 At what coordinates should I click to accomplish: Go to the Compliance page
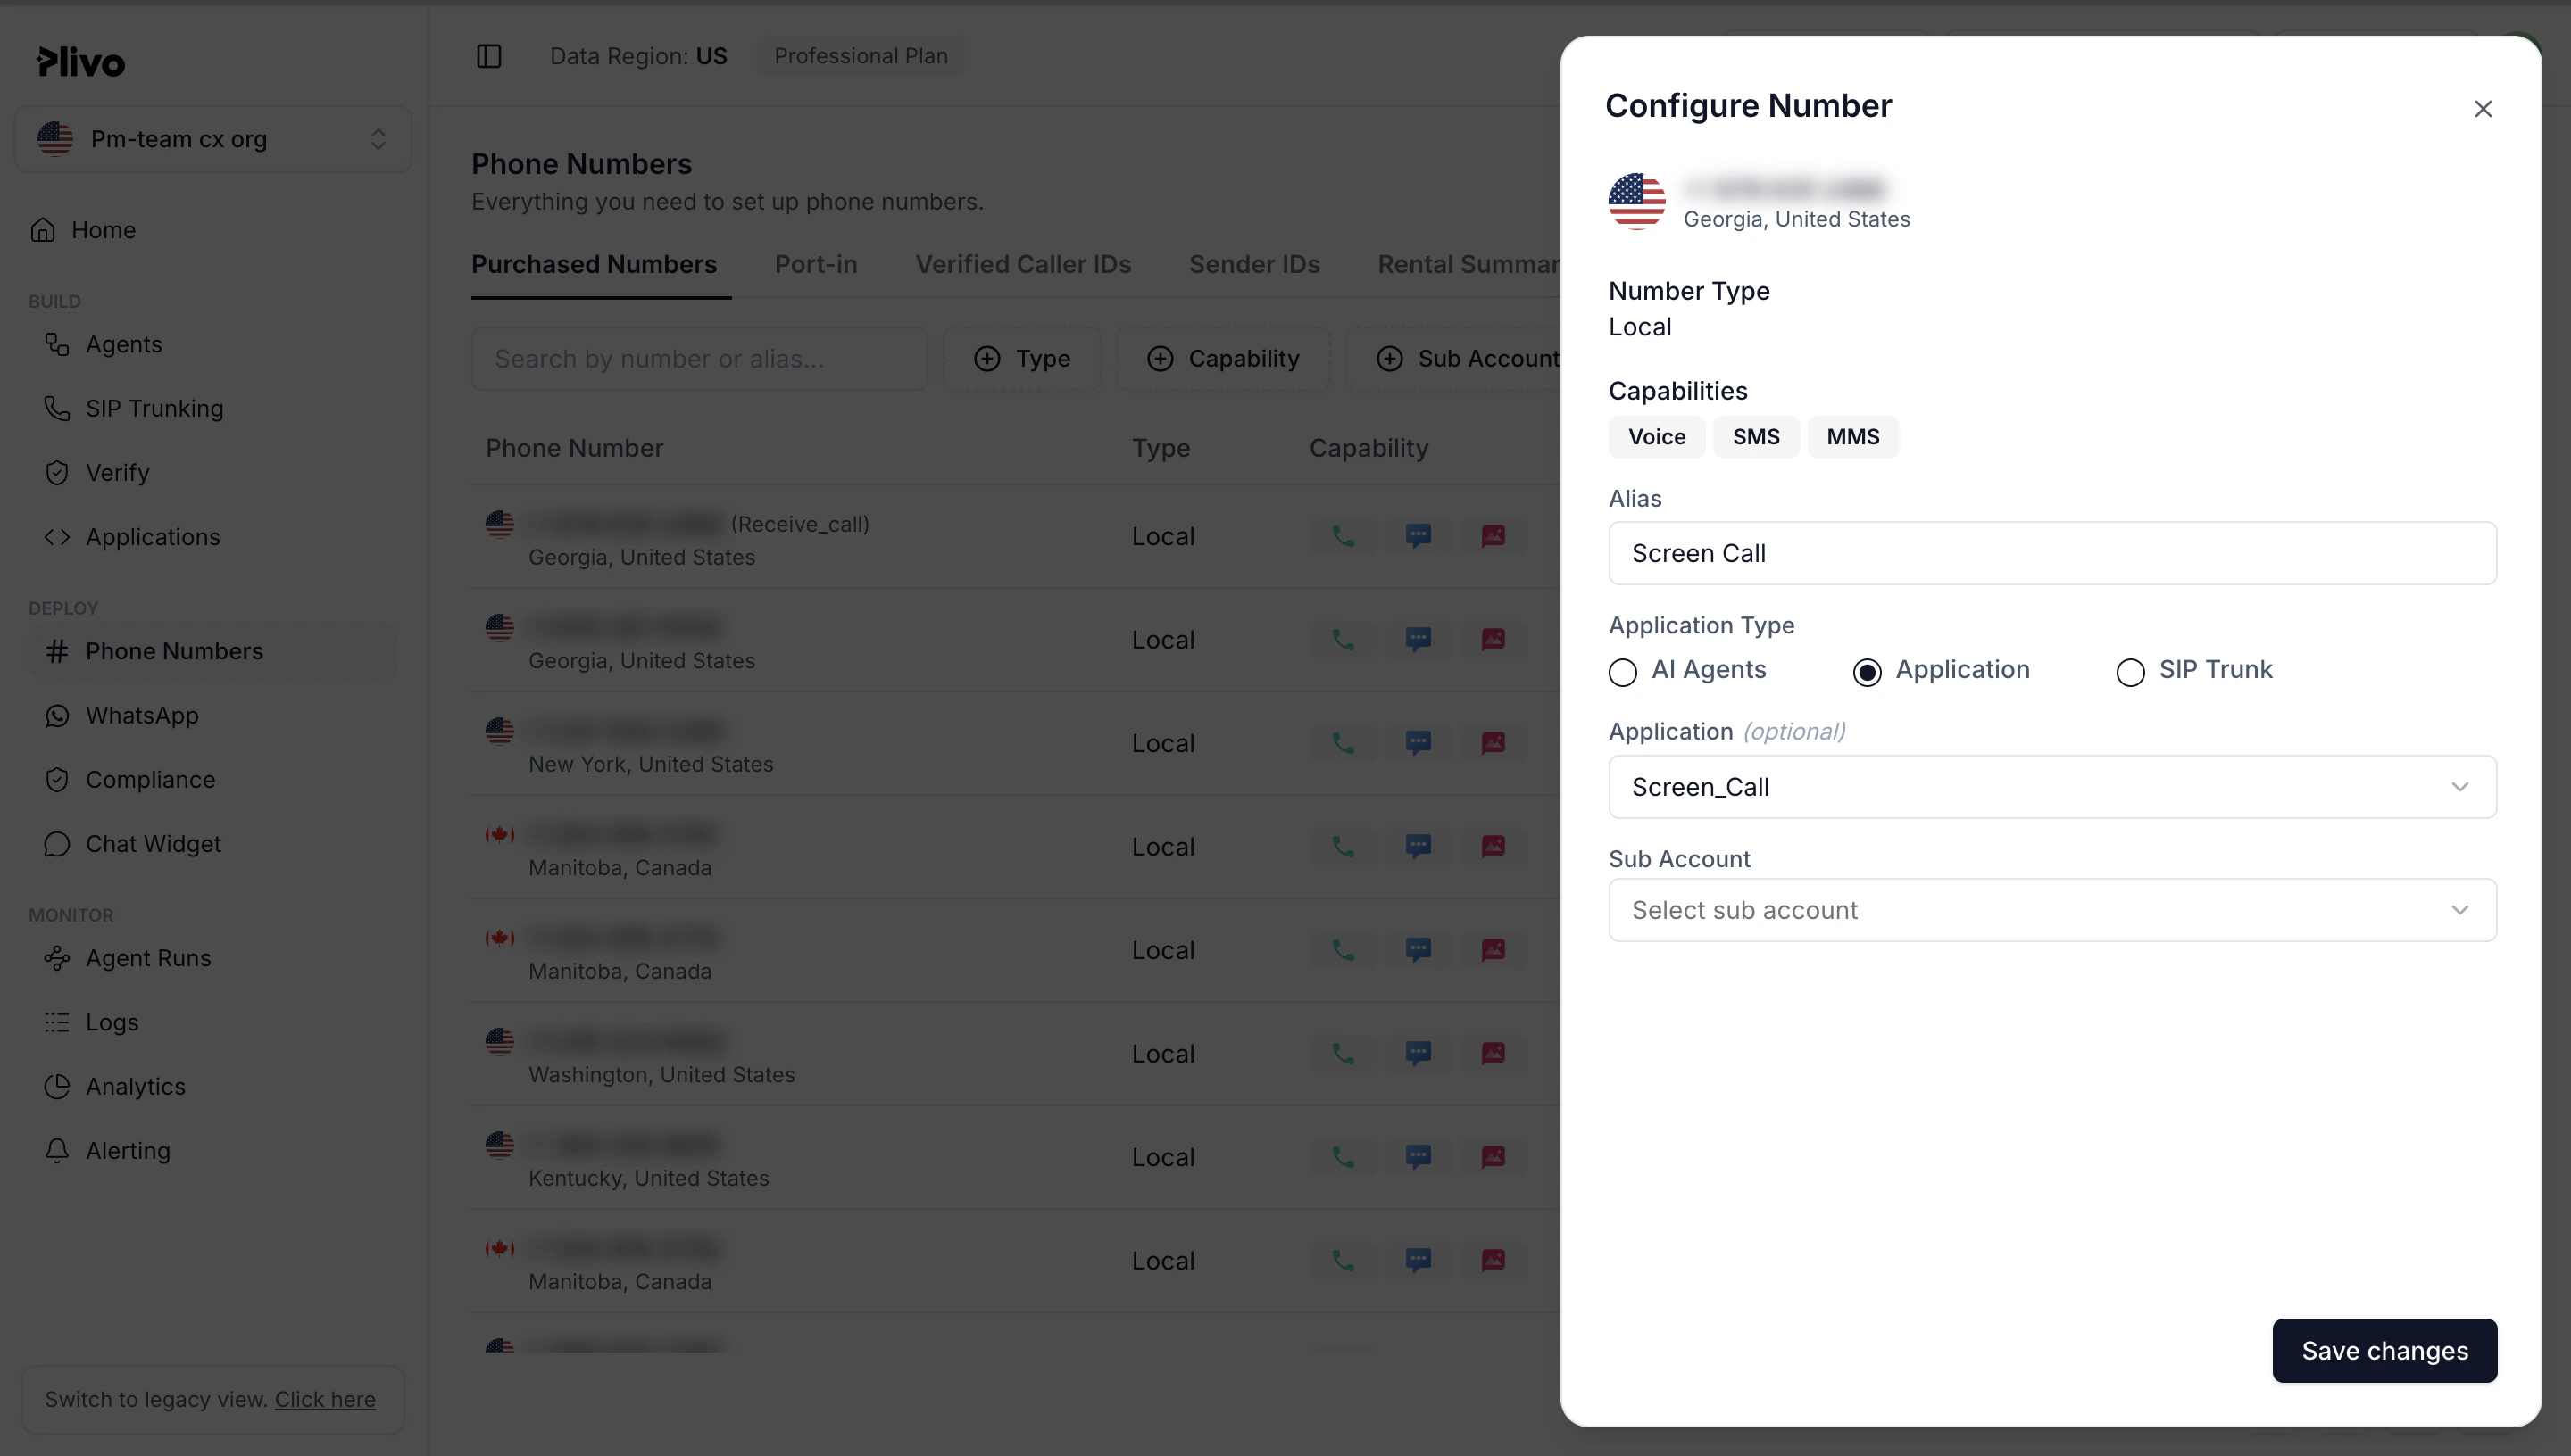213,779
